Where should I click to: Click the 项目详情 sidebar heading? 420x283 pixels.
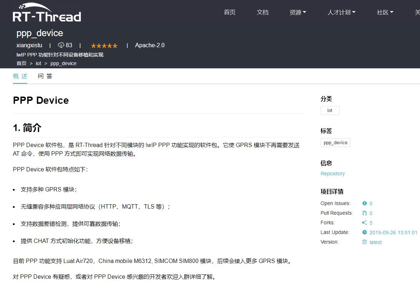click(332, 191)
